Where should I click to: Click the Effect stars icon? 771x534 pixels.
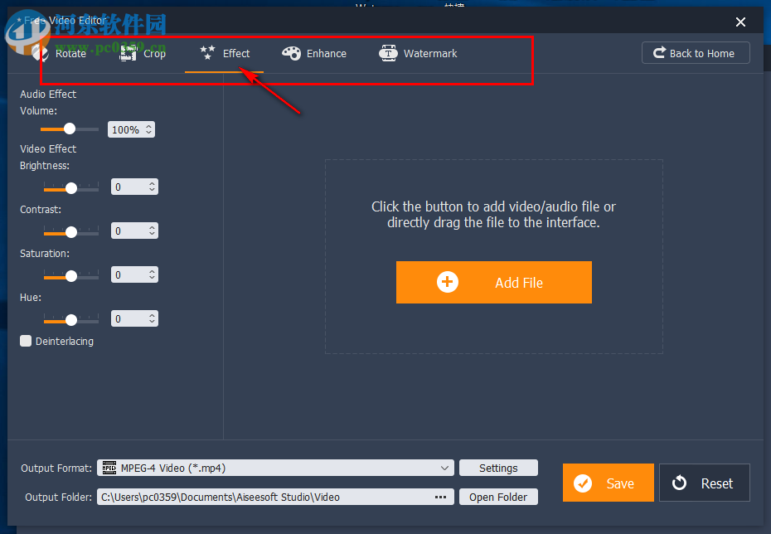207,52
